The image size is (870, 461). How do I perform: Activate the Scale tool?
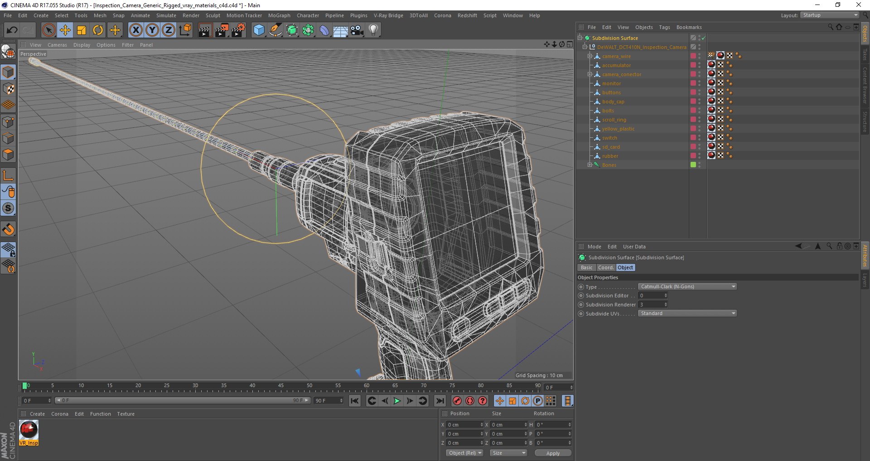click(82, 30)
